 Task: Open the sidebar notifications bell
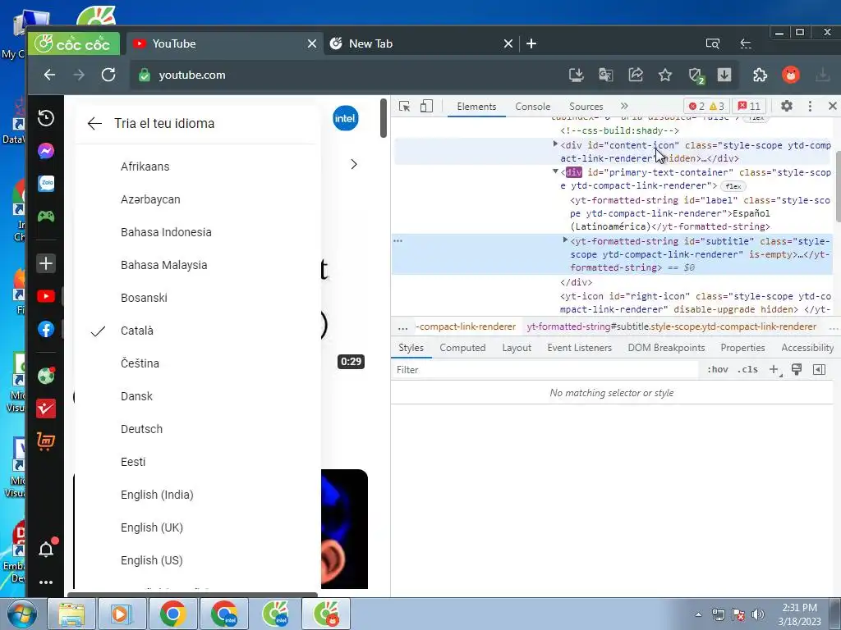coord(46,549)
